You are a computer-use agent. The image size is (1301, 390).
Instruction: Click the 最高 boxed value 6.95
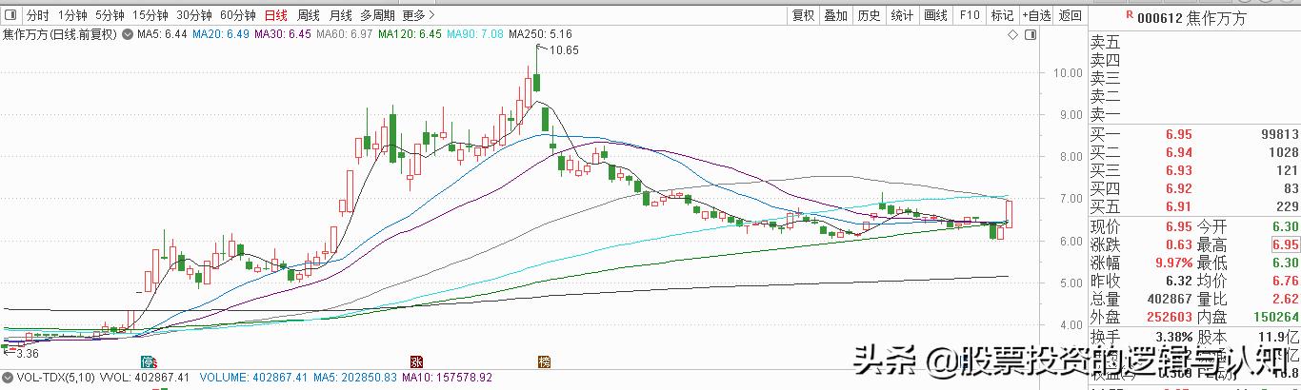tap(1285, 244)
